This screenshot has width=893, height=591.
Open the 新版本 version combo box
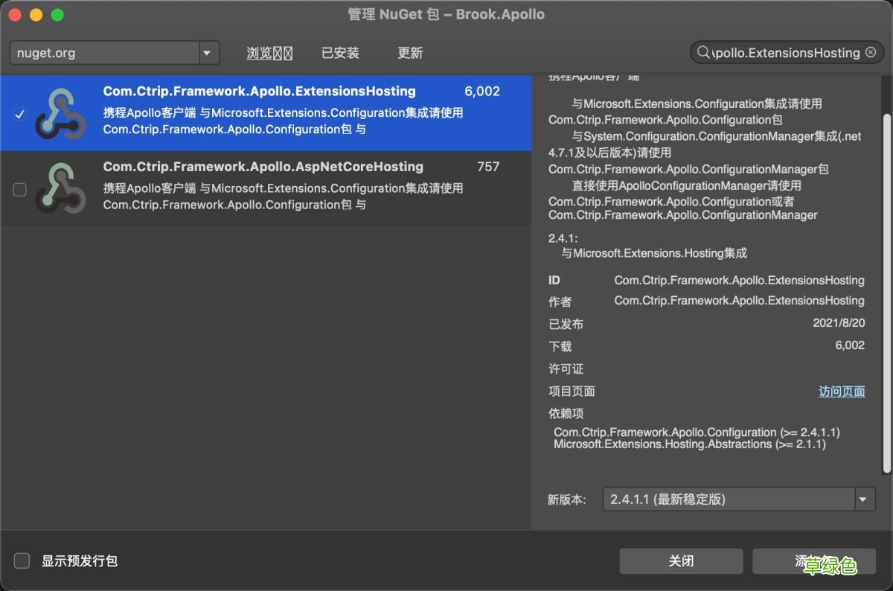733,499
